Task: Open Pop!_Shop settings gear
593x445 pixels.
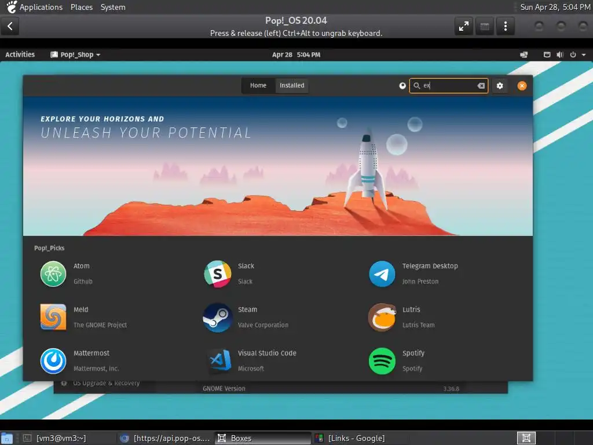Action: 500,86
